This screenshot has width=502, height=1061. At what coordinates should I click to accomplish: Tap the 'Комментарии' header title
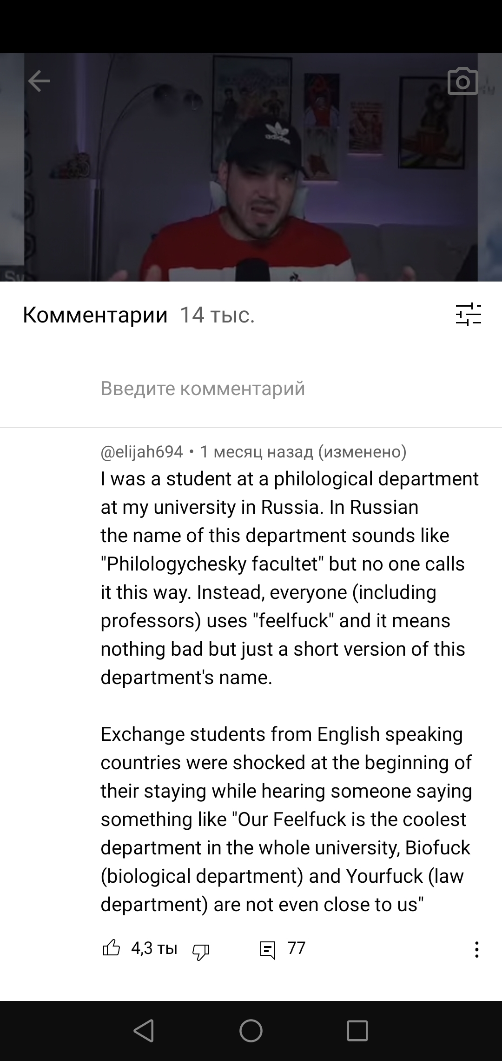[95, 315]
